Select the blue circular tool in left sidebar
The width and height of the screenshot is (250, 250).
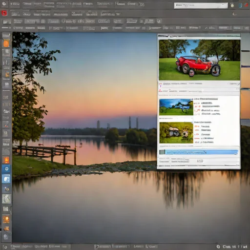pos(6,169)
